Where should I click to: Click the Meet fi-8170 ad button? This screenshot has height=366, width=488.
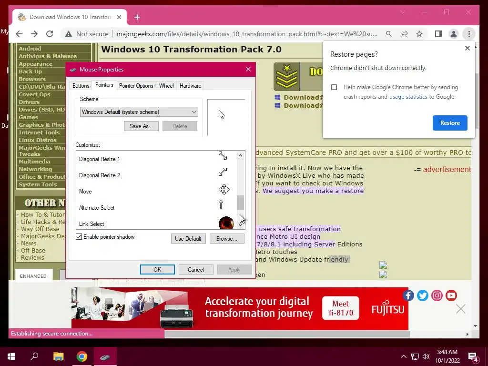340,308
